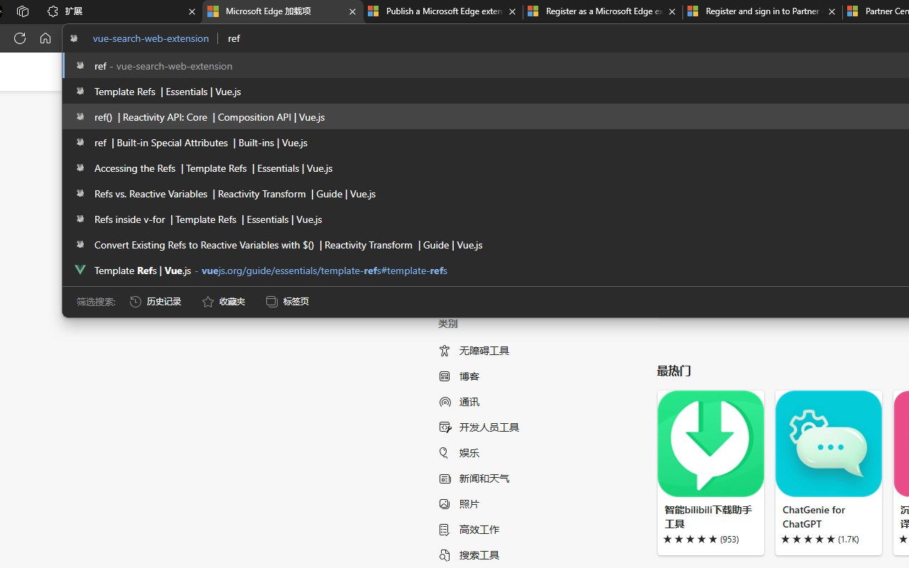Image resolution: width=909 pixels, height=568 pixels.
Task: Click the 搜索工具 category icon
Action: pos(445,555)
